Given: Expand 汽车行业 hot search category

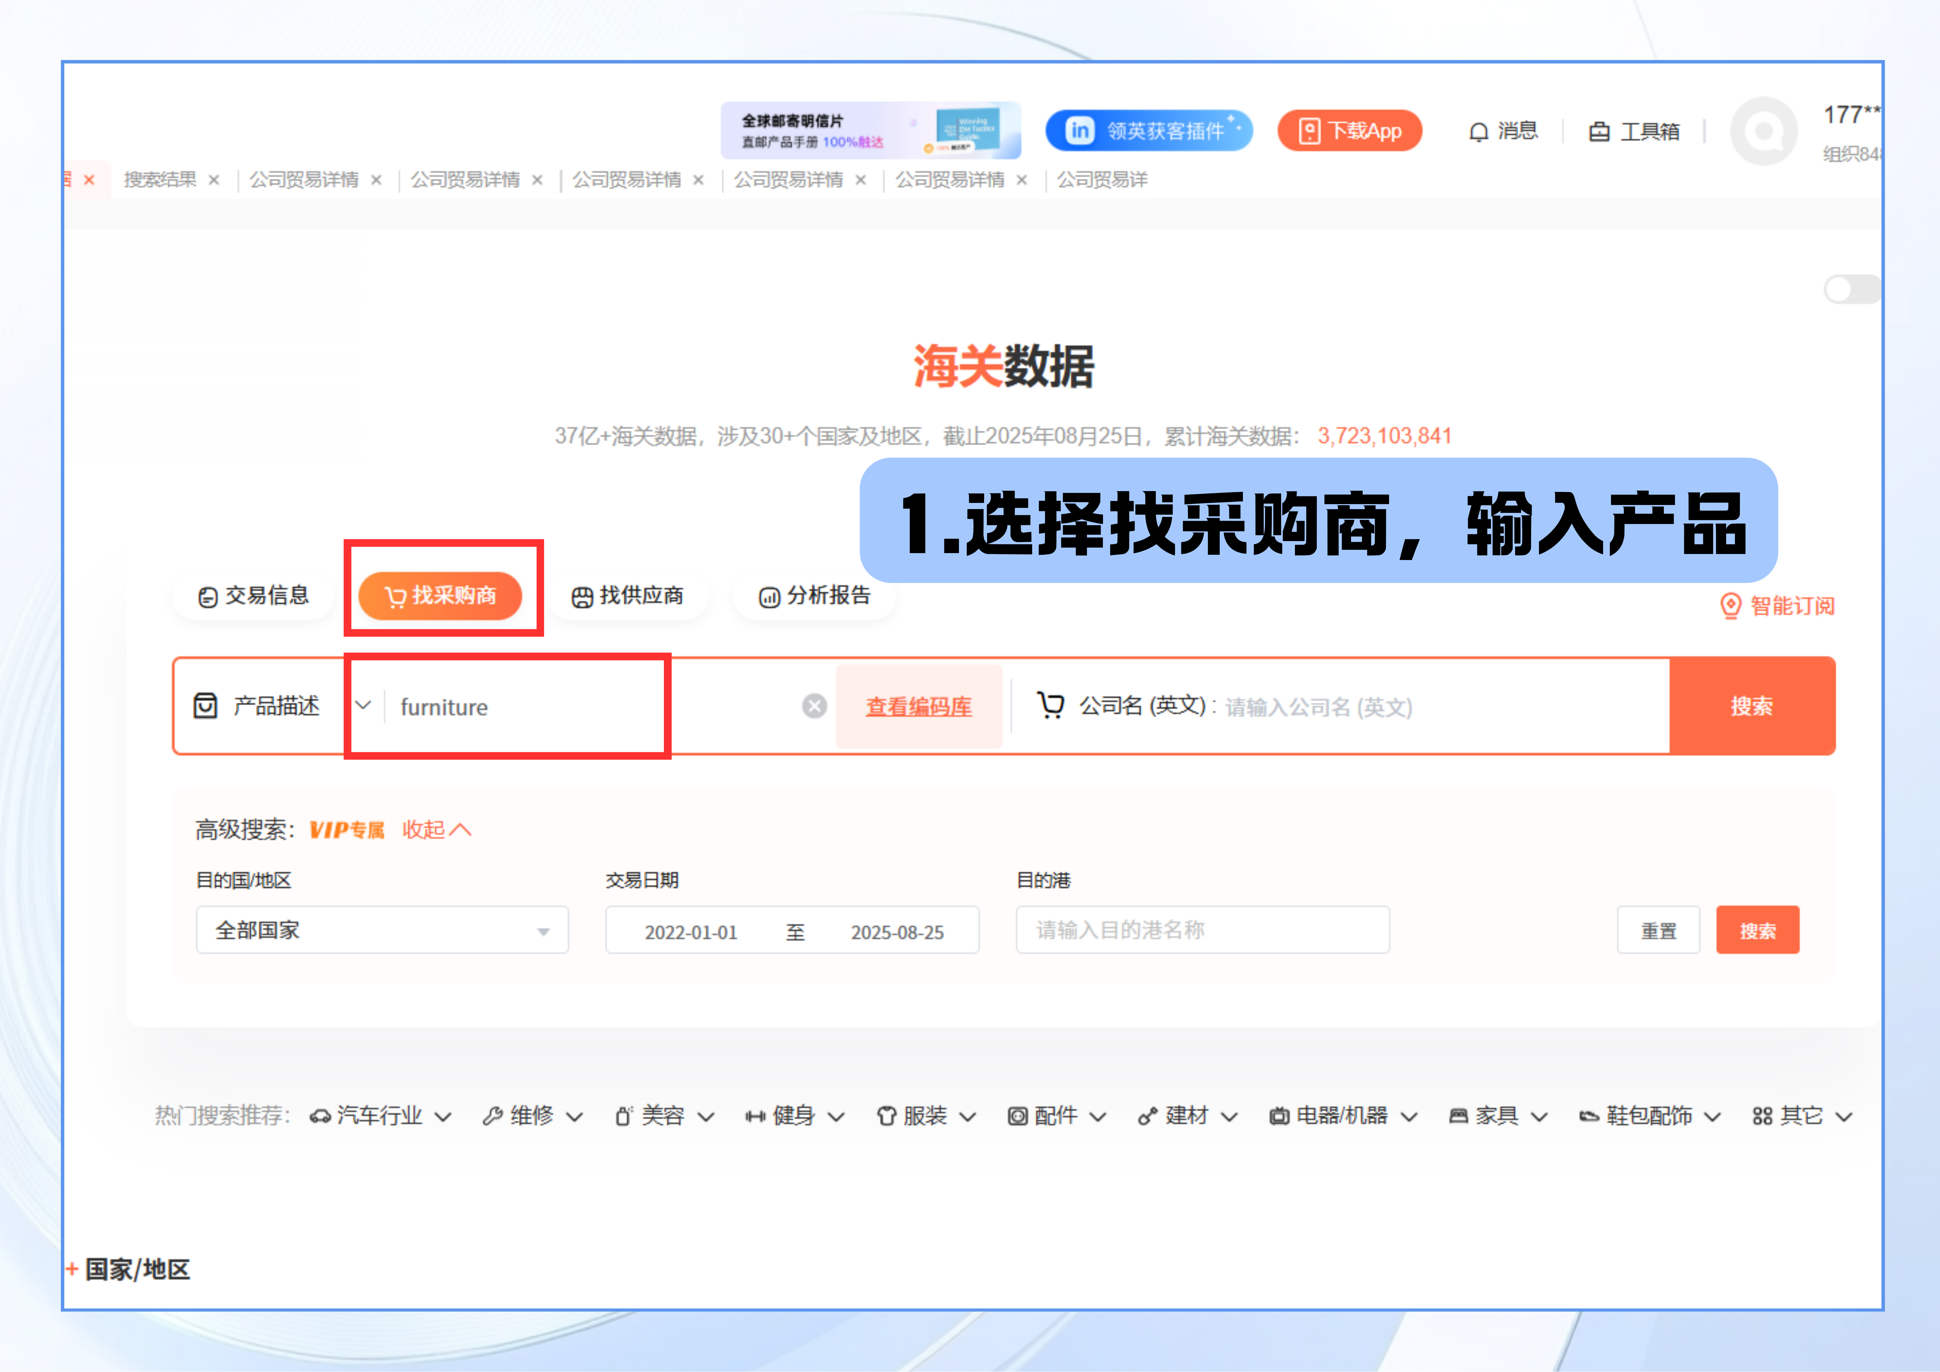Looking at the screenshot, I should (x=380, y=1116).
